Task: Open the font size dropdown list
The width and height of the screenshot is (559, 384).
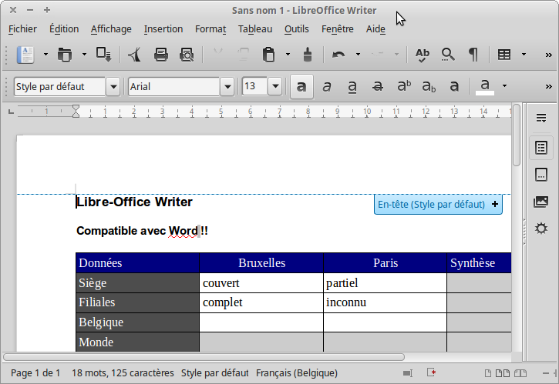Action: point(274,86)
